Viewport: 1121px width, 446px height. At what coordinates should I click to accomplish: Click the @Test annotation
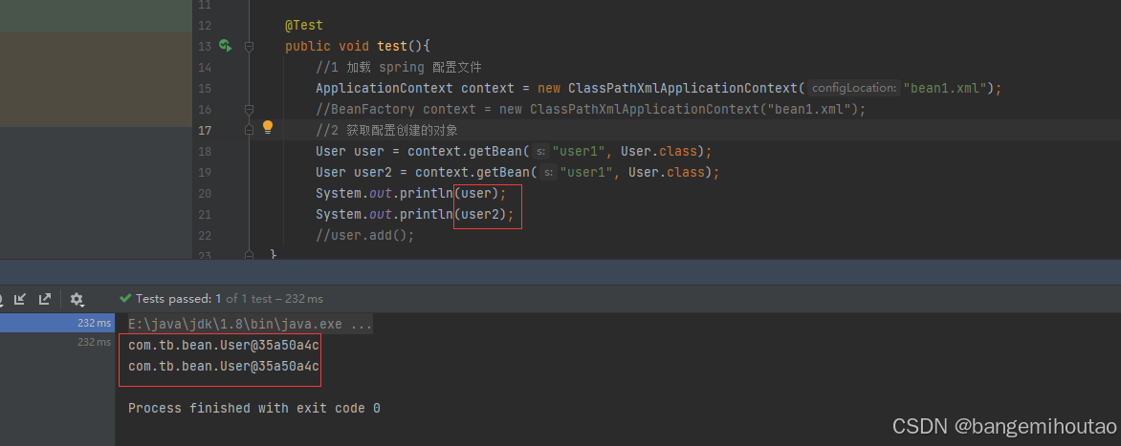[x=304, y=25]
